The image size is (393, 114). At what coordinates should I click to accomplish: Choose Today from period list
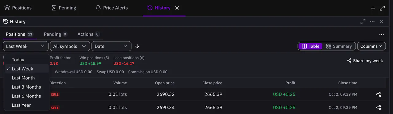(x=26, y=60)
